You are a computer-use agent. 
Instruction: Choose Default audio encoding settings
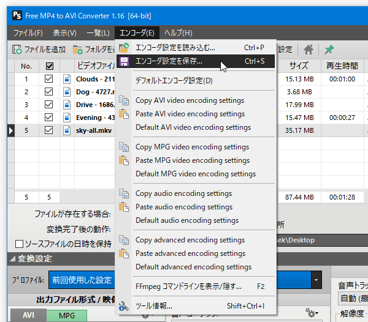196,220
